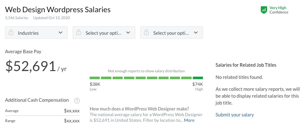Click the lock icon in the middle dropdown
This screenshot has height=128, width=308.
point(79,33)
